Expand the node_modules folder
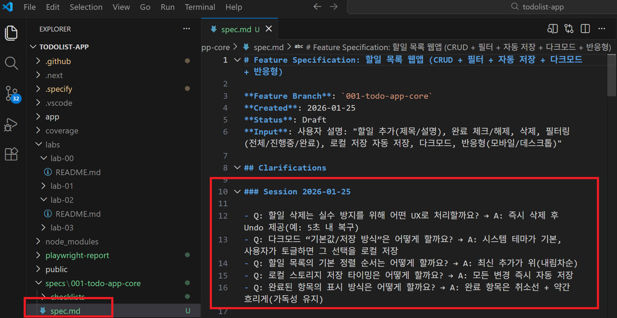 pos(72,241)
